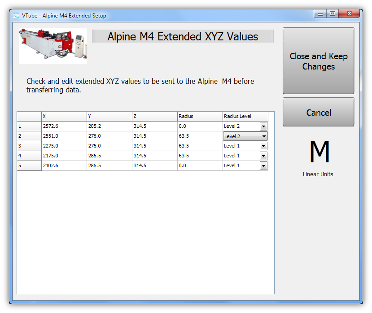Expand Radius Level dropdown in row 4
This screenshot has width=372, height=313.
pos(263,156)
